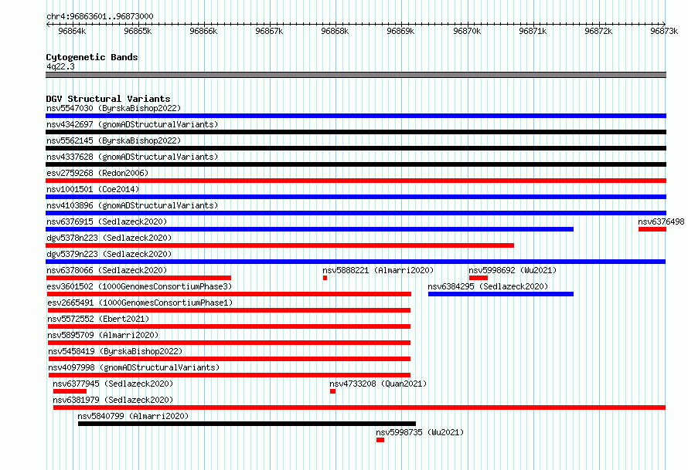Viewport: 688px width, 470px height.
Task: Click the chr4:96863601..96873000 coordinate text
Action: [x=100, y=17]
